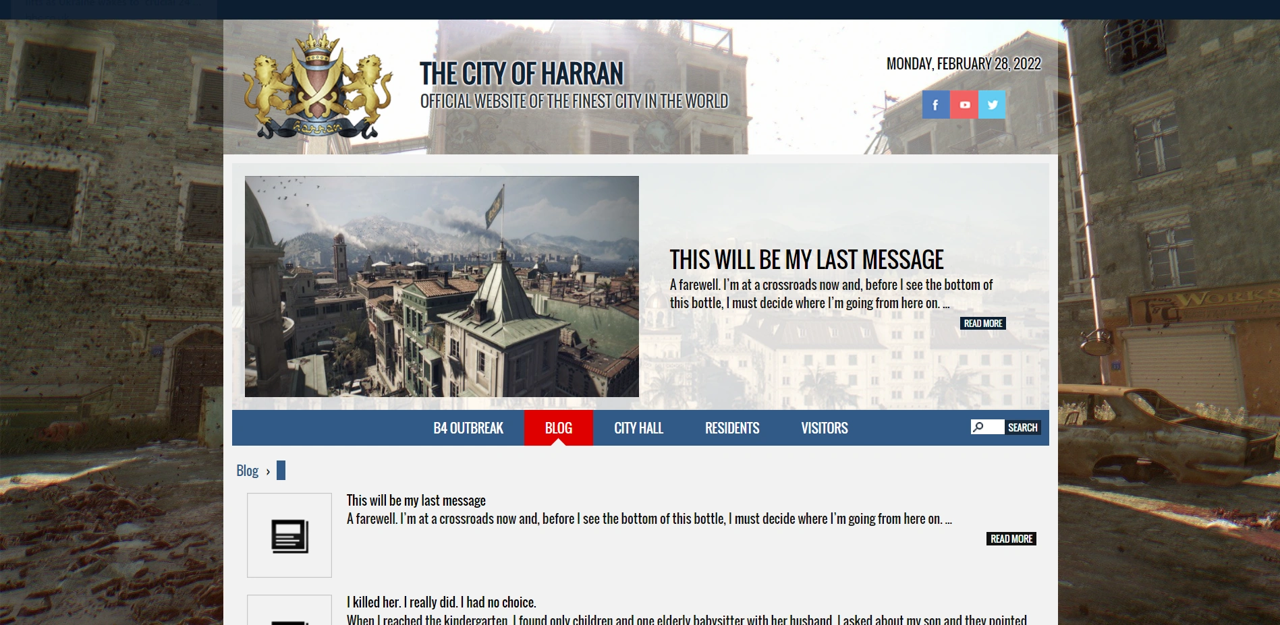Click the date 'Monday, February 28, 2022'

click(x=964, y=63)
